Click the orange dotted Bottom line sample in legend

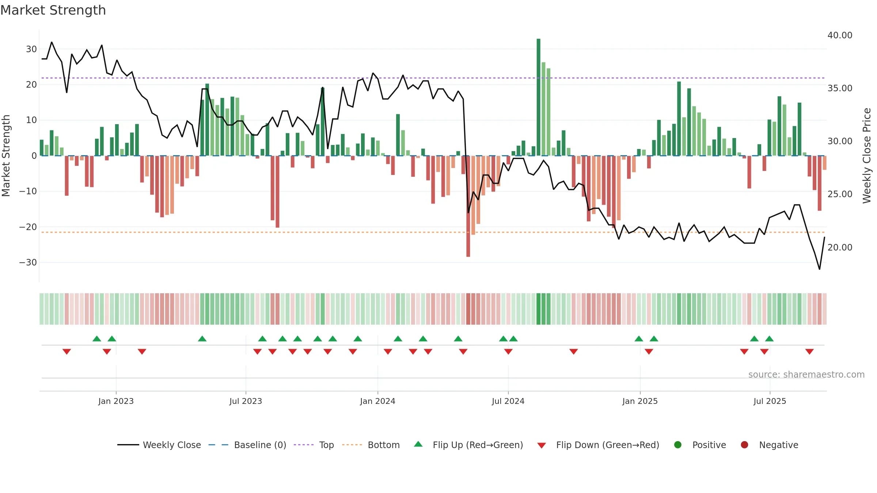click(x=352, y=445)
